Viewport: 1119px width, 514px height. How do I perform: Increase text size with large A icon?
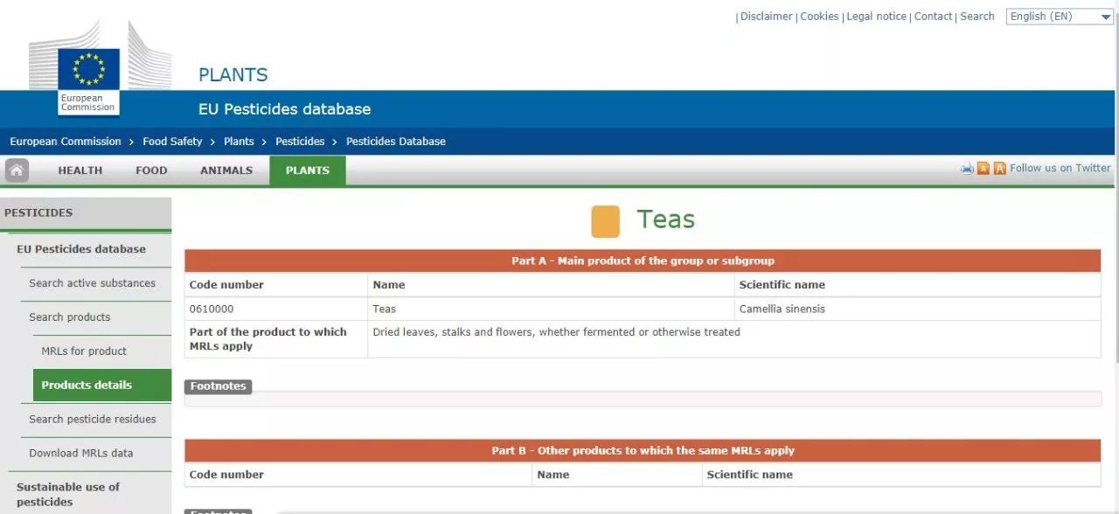click(999, 169)
